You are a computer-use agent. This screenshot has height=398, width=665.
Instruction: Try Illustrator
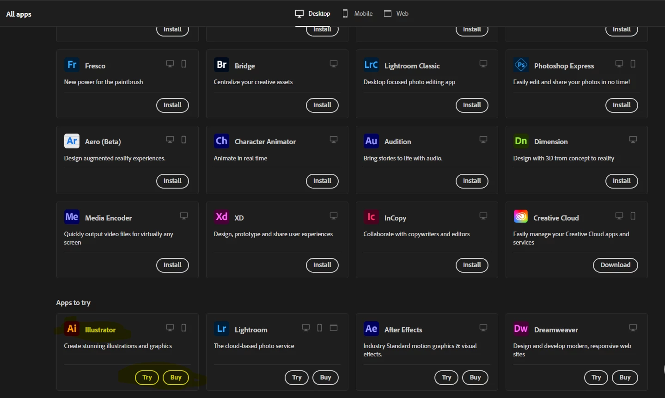(x=147, y=378)
